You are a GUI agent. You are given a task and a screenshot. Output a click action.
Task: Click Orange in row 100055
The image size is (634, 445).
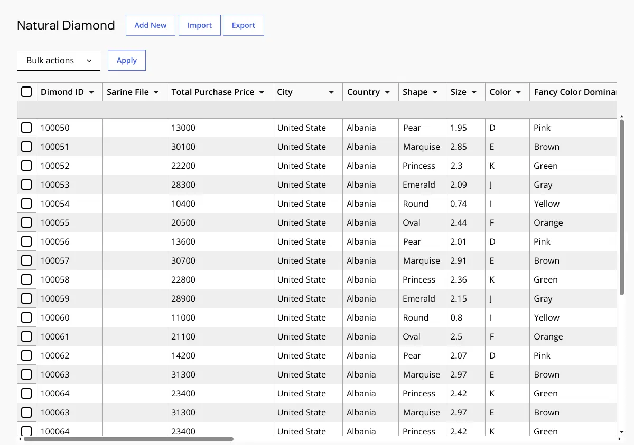click(x=548, y=222)
